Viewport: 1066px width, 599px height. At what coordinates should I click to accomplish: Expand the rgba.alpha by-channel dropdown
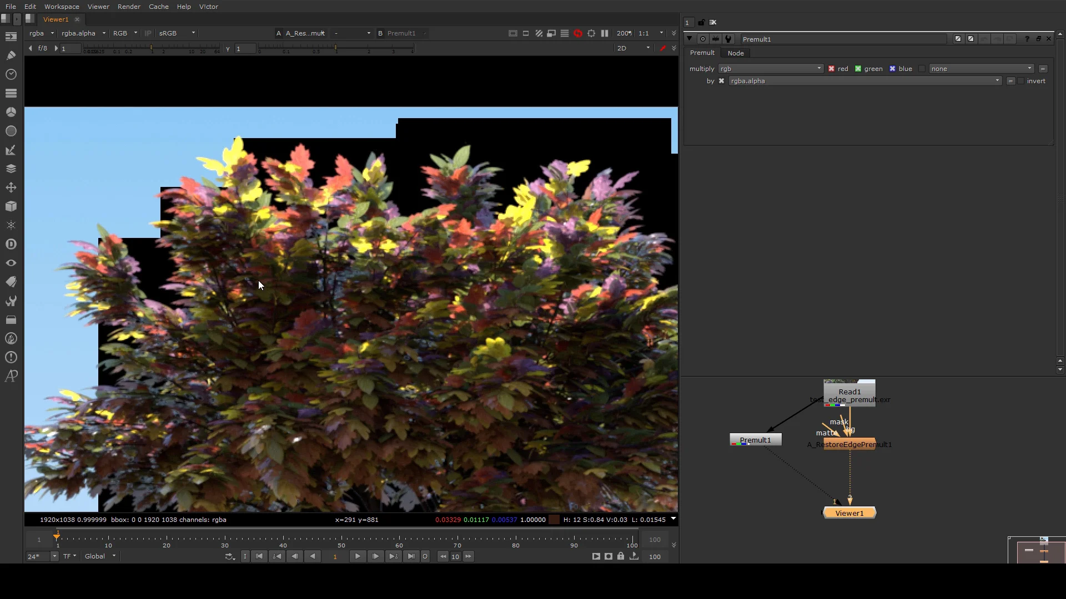click(864, 81)
